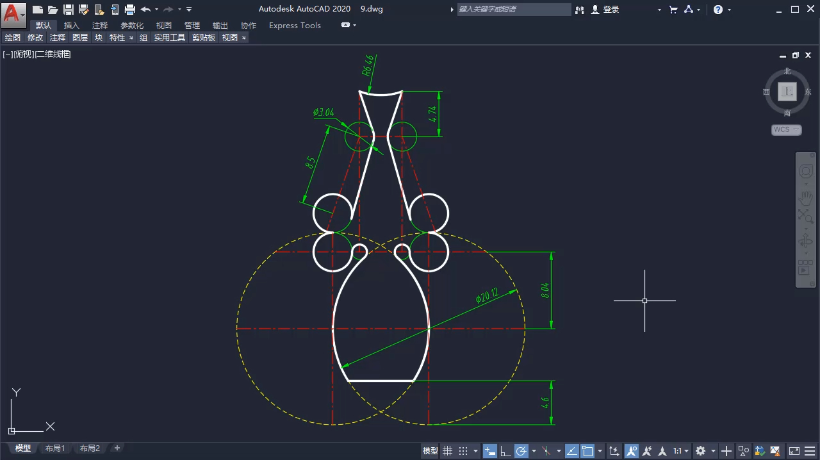Click the Open file folder icon
The width and height of the screenshot is (820, 460).
pyautogui.click(x=53, y=10)
